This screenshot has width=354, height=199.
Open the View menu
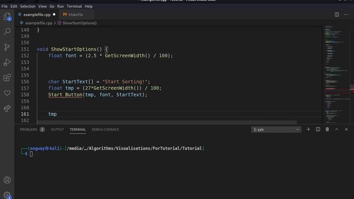click(x=42, y=6)
